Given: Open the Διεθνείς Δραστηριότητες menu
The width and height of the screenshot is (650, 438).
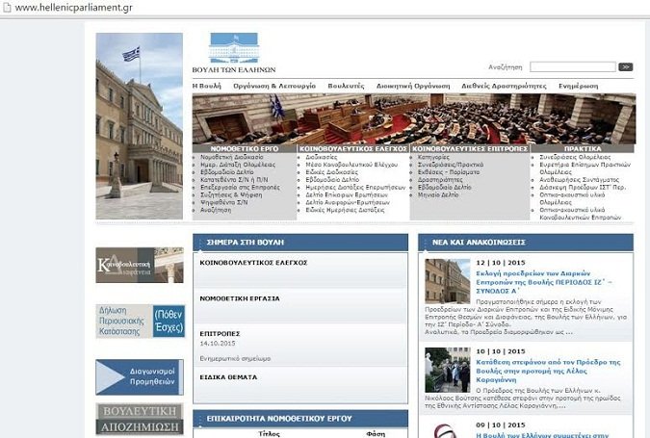Looking at the screenshot, I should (x=504, y=86).
